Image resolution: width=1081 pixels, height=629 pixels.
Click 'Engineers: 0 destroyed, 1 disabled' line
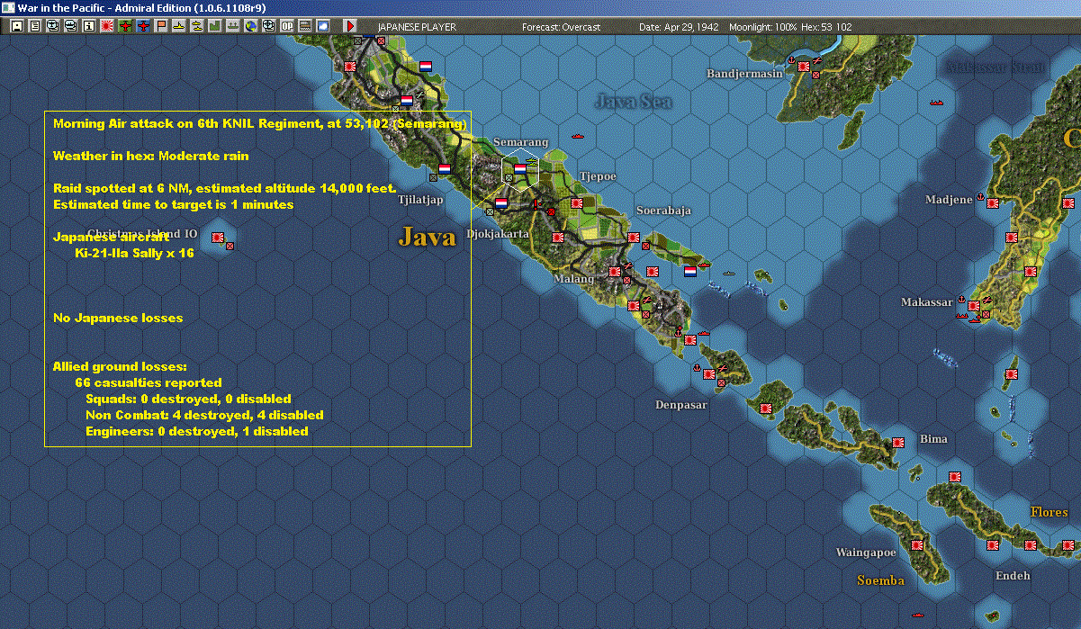[197, 431]
